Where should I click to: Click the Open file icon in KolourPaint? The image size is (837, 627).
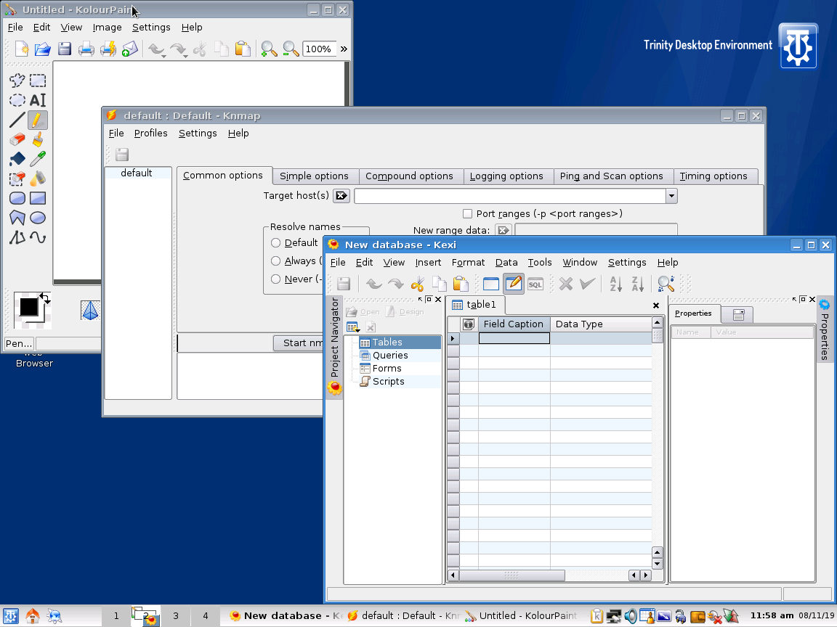(43, 49)
